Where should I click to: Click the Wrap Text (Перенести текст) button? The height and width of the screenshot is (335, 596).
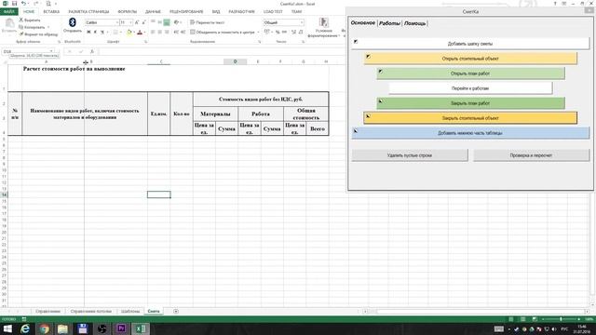point(208,22)
